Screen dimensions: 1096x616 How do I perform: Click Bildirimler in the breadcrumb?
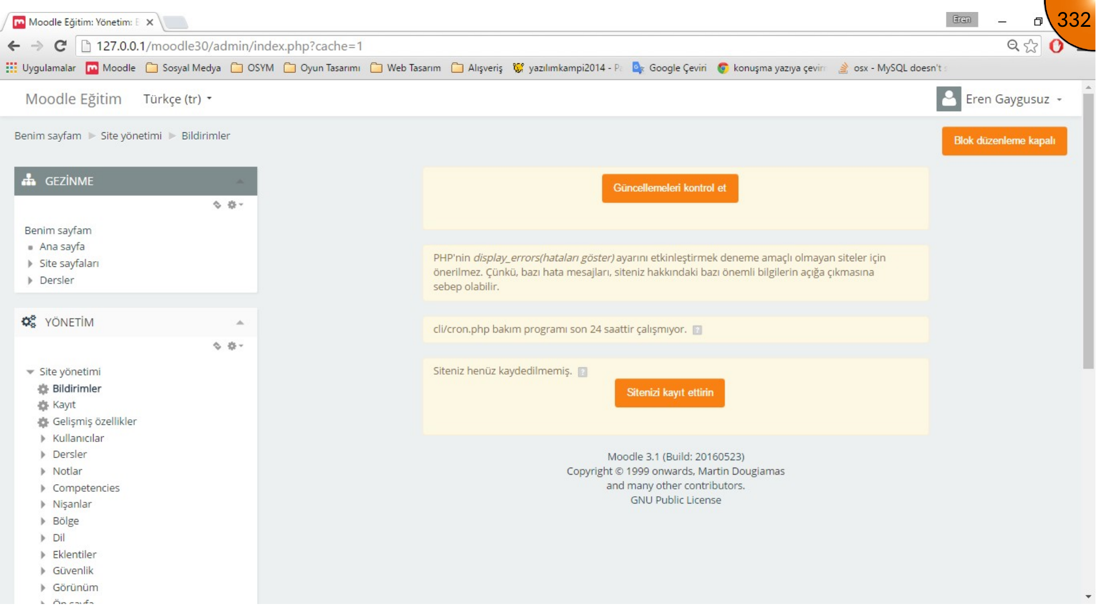pos(206,136)
